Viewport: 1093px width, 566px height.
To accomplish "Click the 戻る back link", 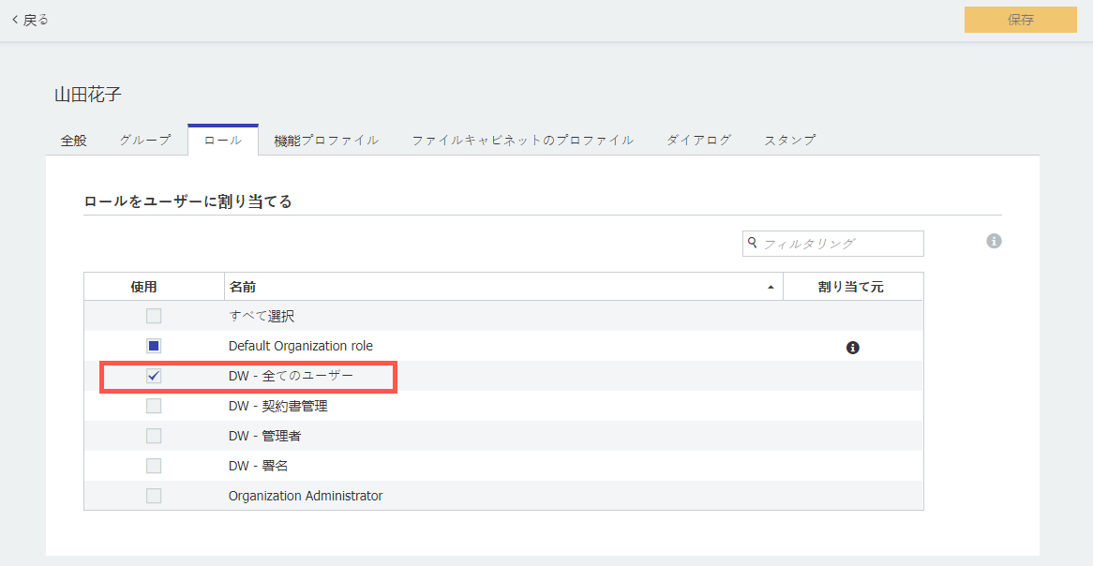I will tap(30, 21).
